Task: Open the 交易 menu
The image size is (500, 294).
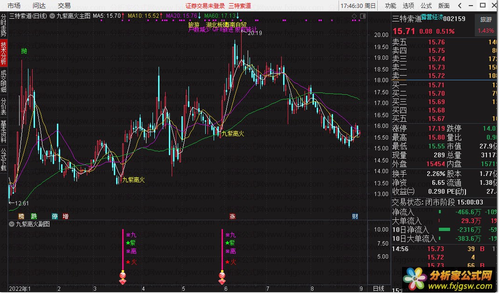Action: coord(64,6)
